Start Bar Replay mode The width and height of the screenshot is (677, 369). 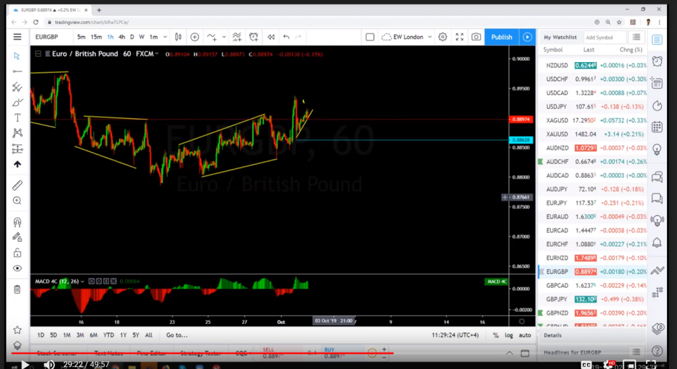(270, 37)
